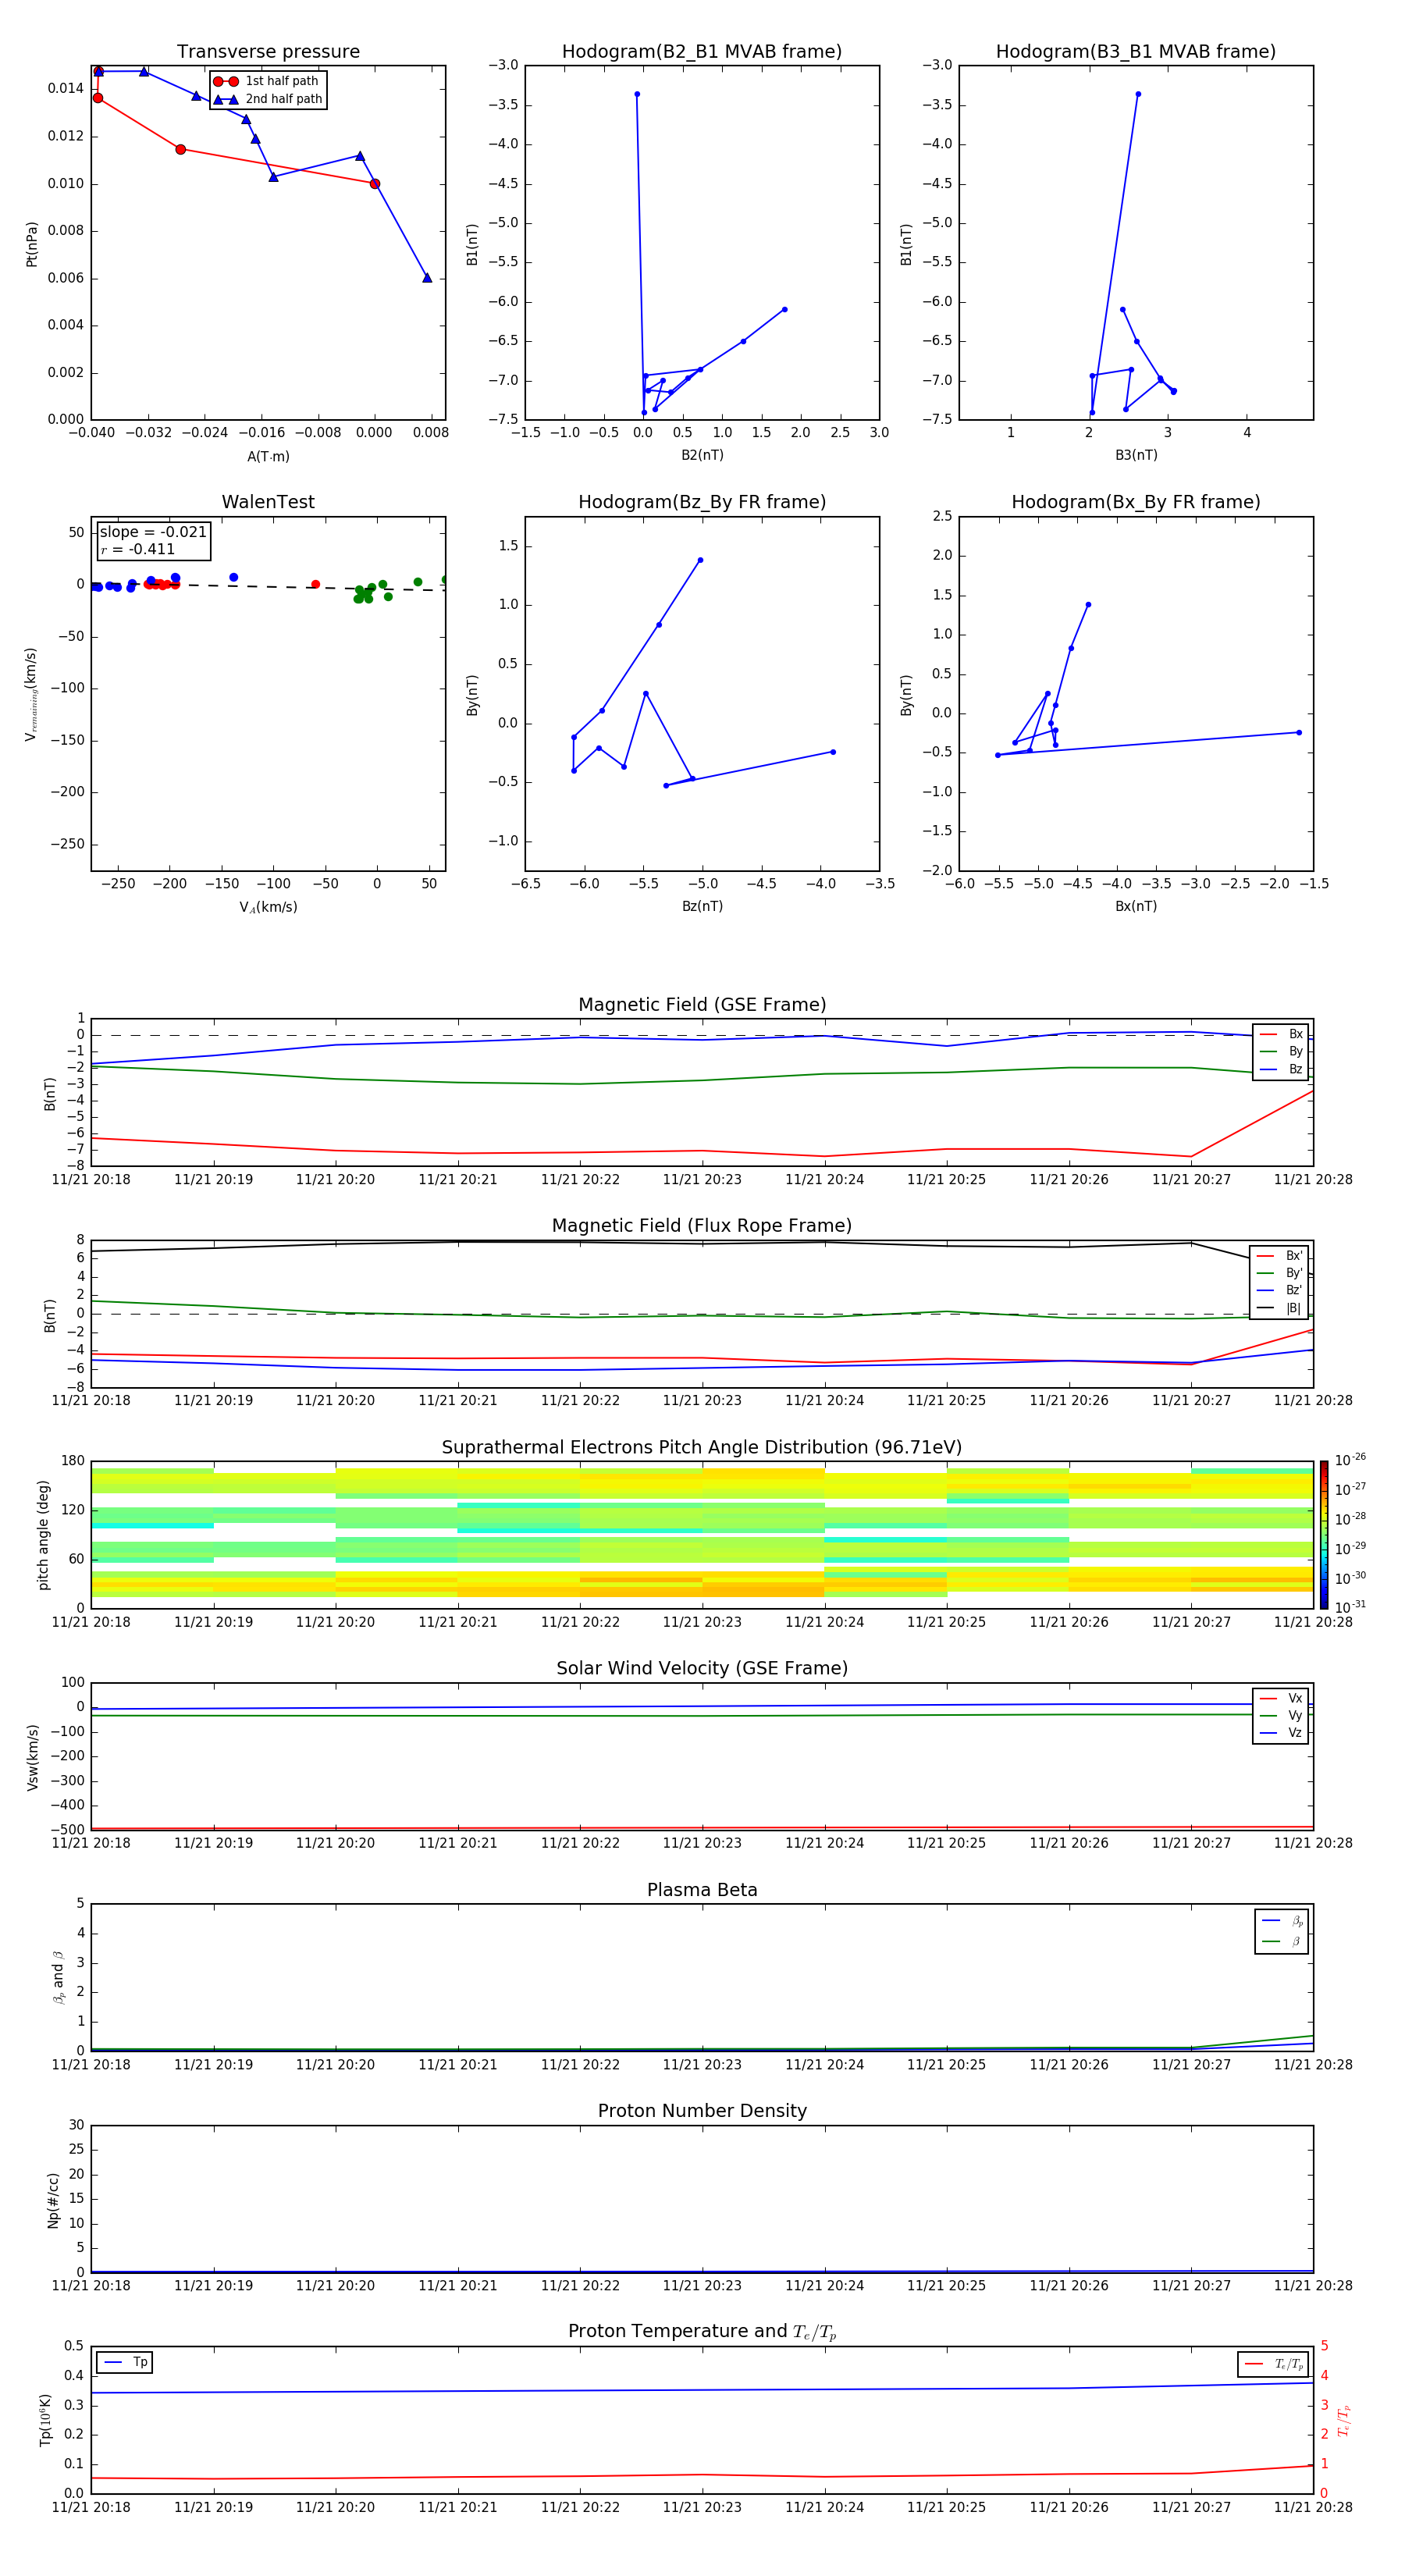Click the 'B3(nT)' x-axis label
Image resolution: width=1405 pixels, height=2576 pixels.
1136,455
